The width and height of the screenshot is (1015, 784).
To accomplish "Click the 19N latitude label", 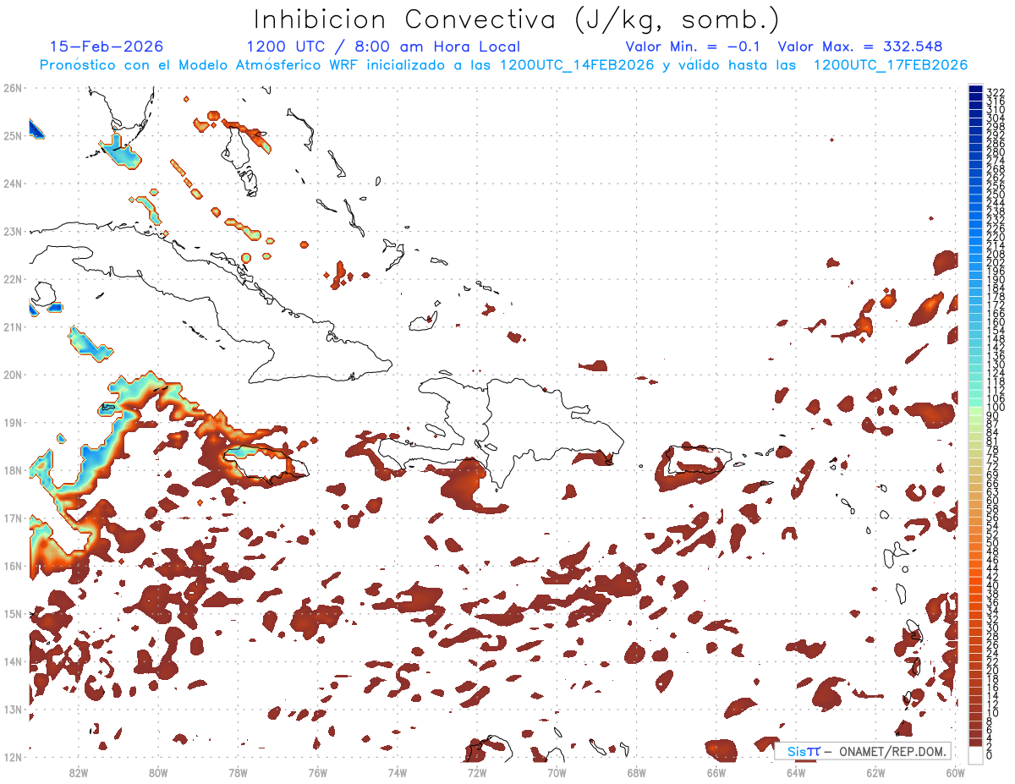I will click(13, 422).
